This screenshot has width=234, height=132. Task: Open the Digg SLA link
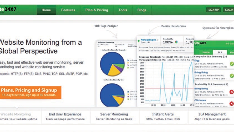coord(197,61)
